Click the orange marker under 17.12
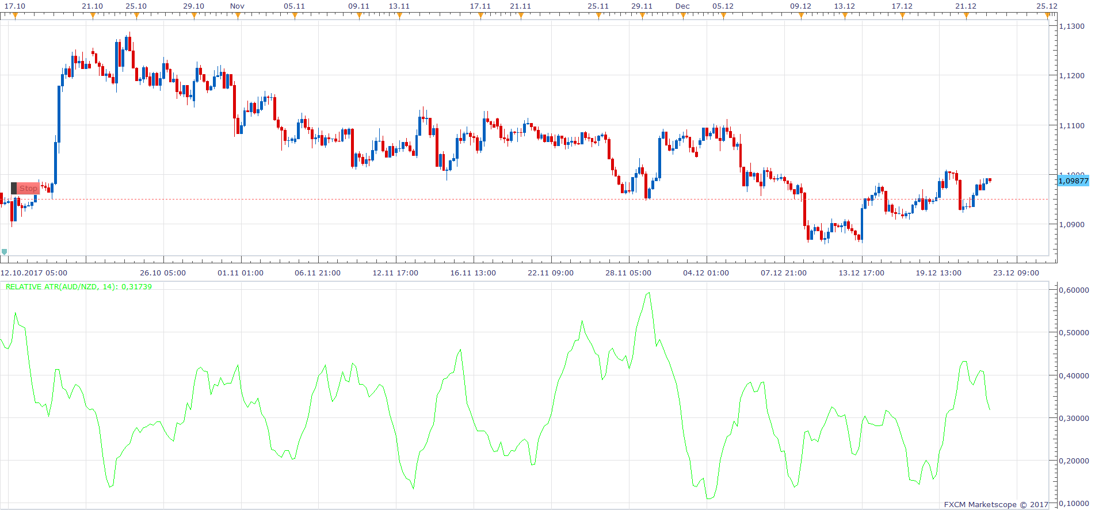The image size is (1095, 510). pyautogui.click(x=902, y=16)
